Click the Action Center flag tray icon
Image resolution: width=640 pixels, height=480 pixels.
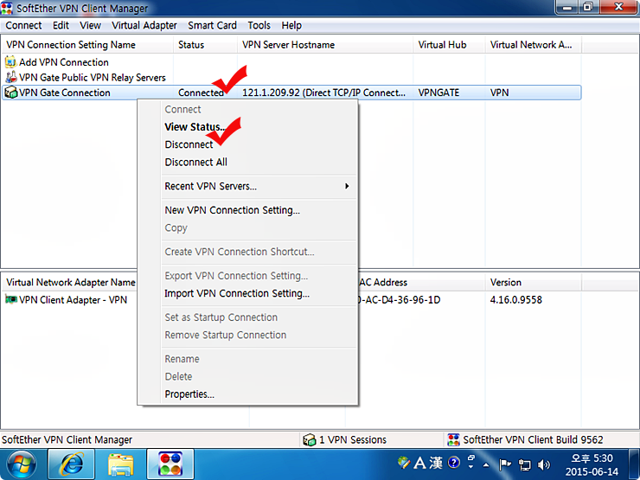pyautogui.click(x=505, y=464)
